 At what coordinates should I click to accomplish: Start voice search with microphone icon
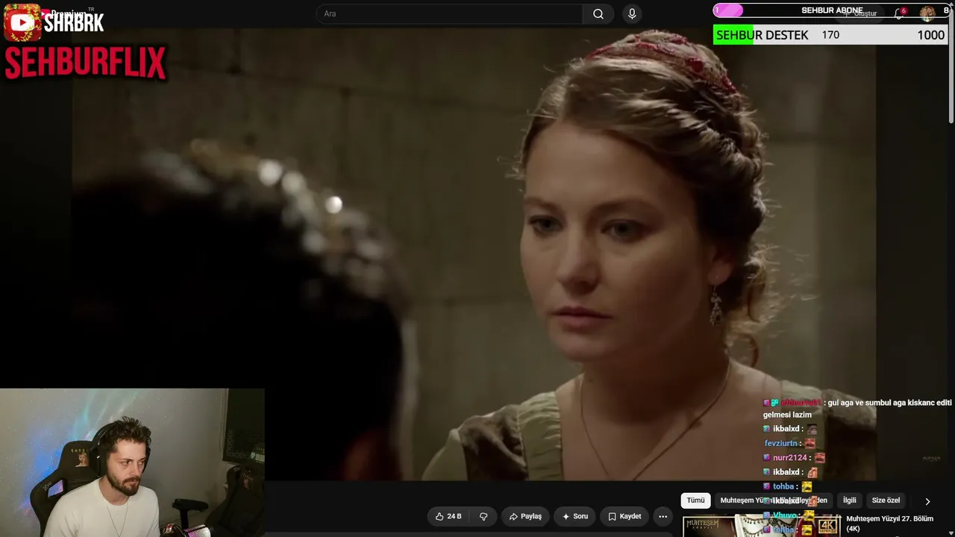632,13
